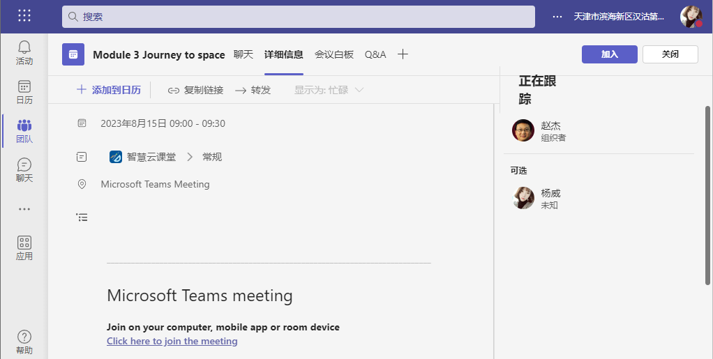Click the link icon of 复制链接
Screen dimensions: 713x359
(x=174, y=91)
